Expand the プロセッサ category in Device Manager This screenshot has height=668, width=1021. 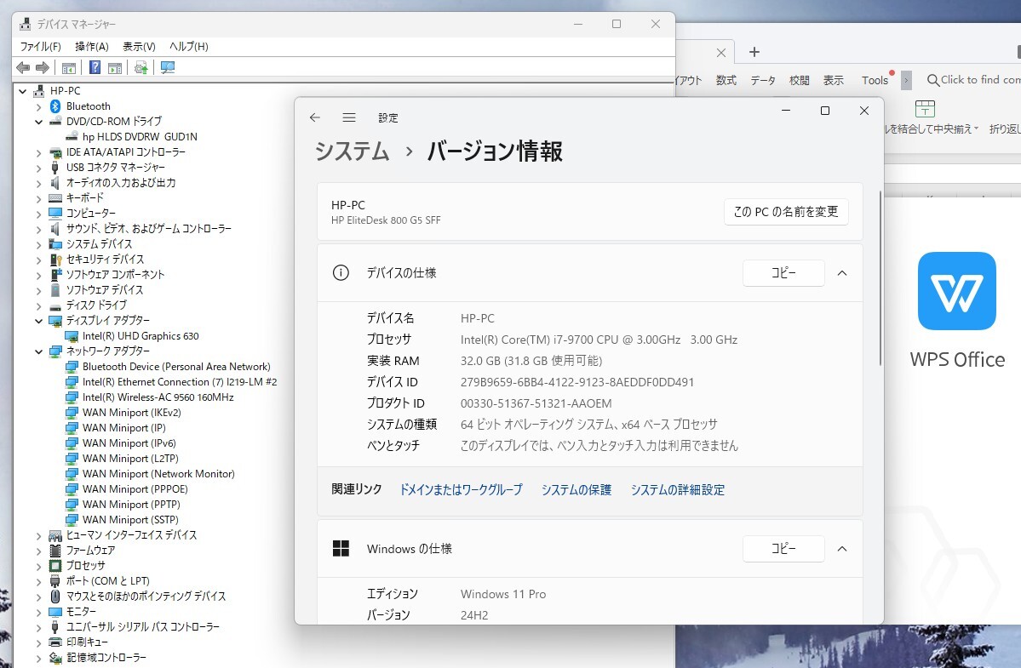point(38,567)
